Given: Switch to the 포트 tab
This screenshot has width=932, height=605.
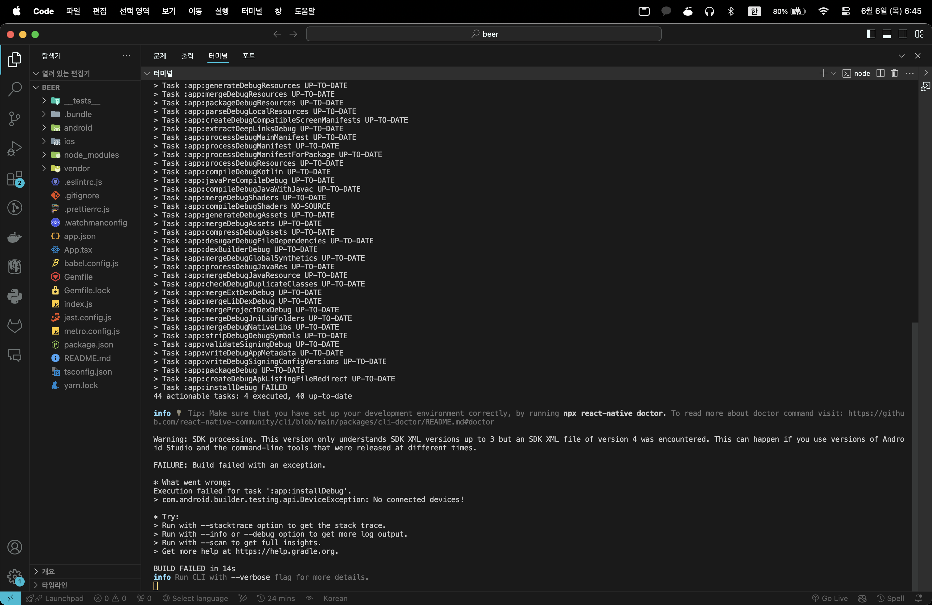Looking at the screenshot, I should [249, 55].
